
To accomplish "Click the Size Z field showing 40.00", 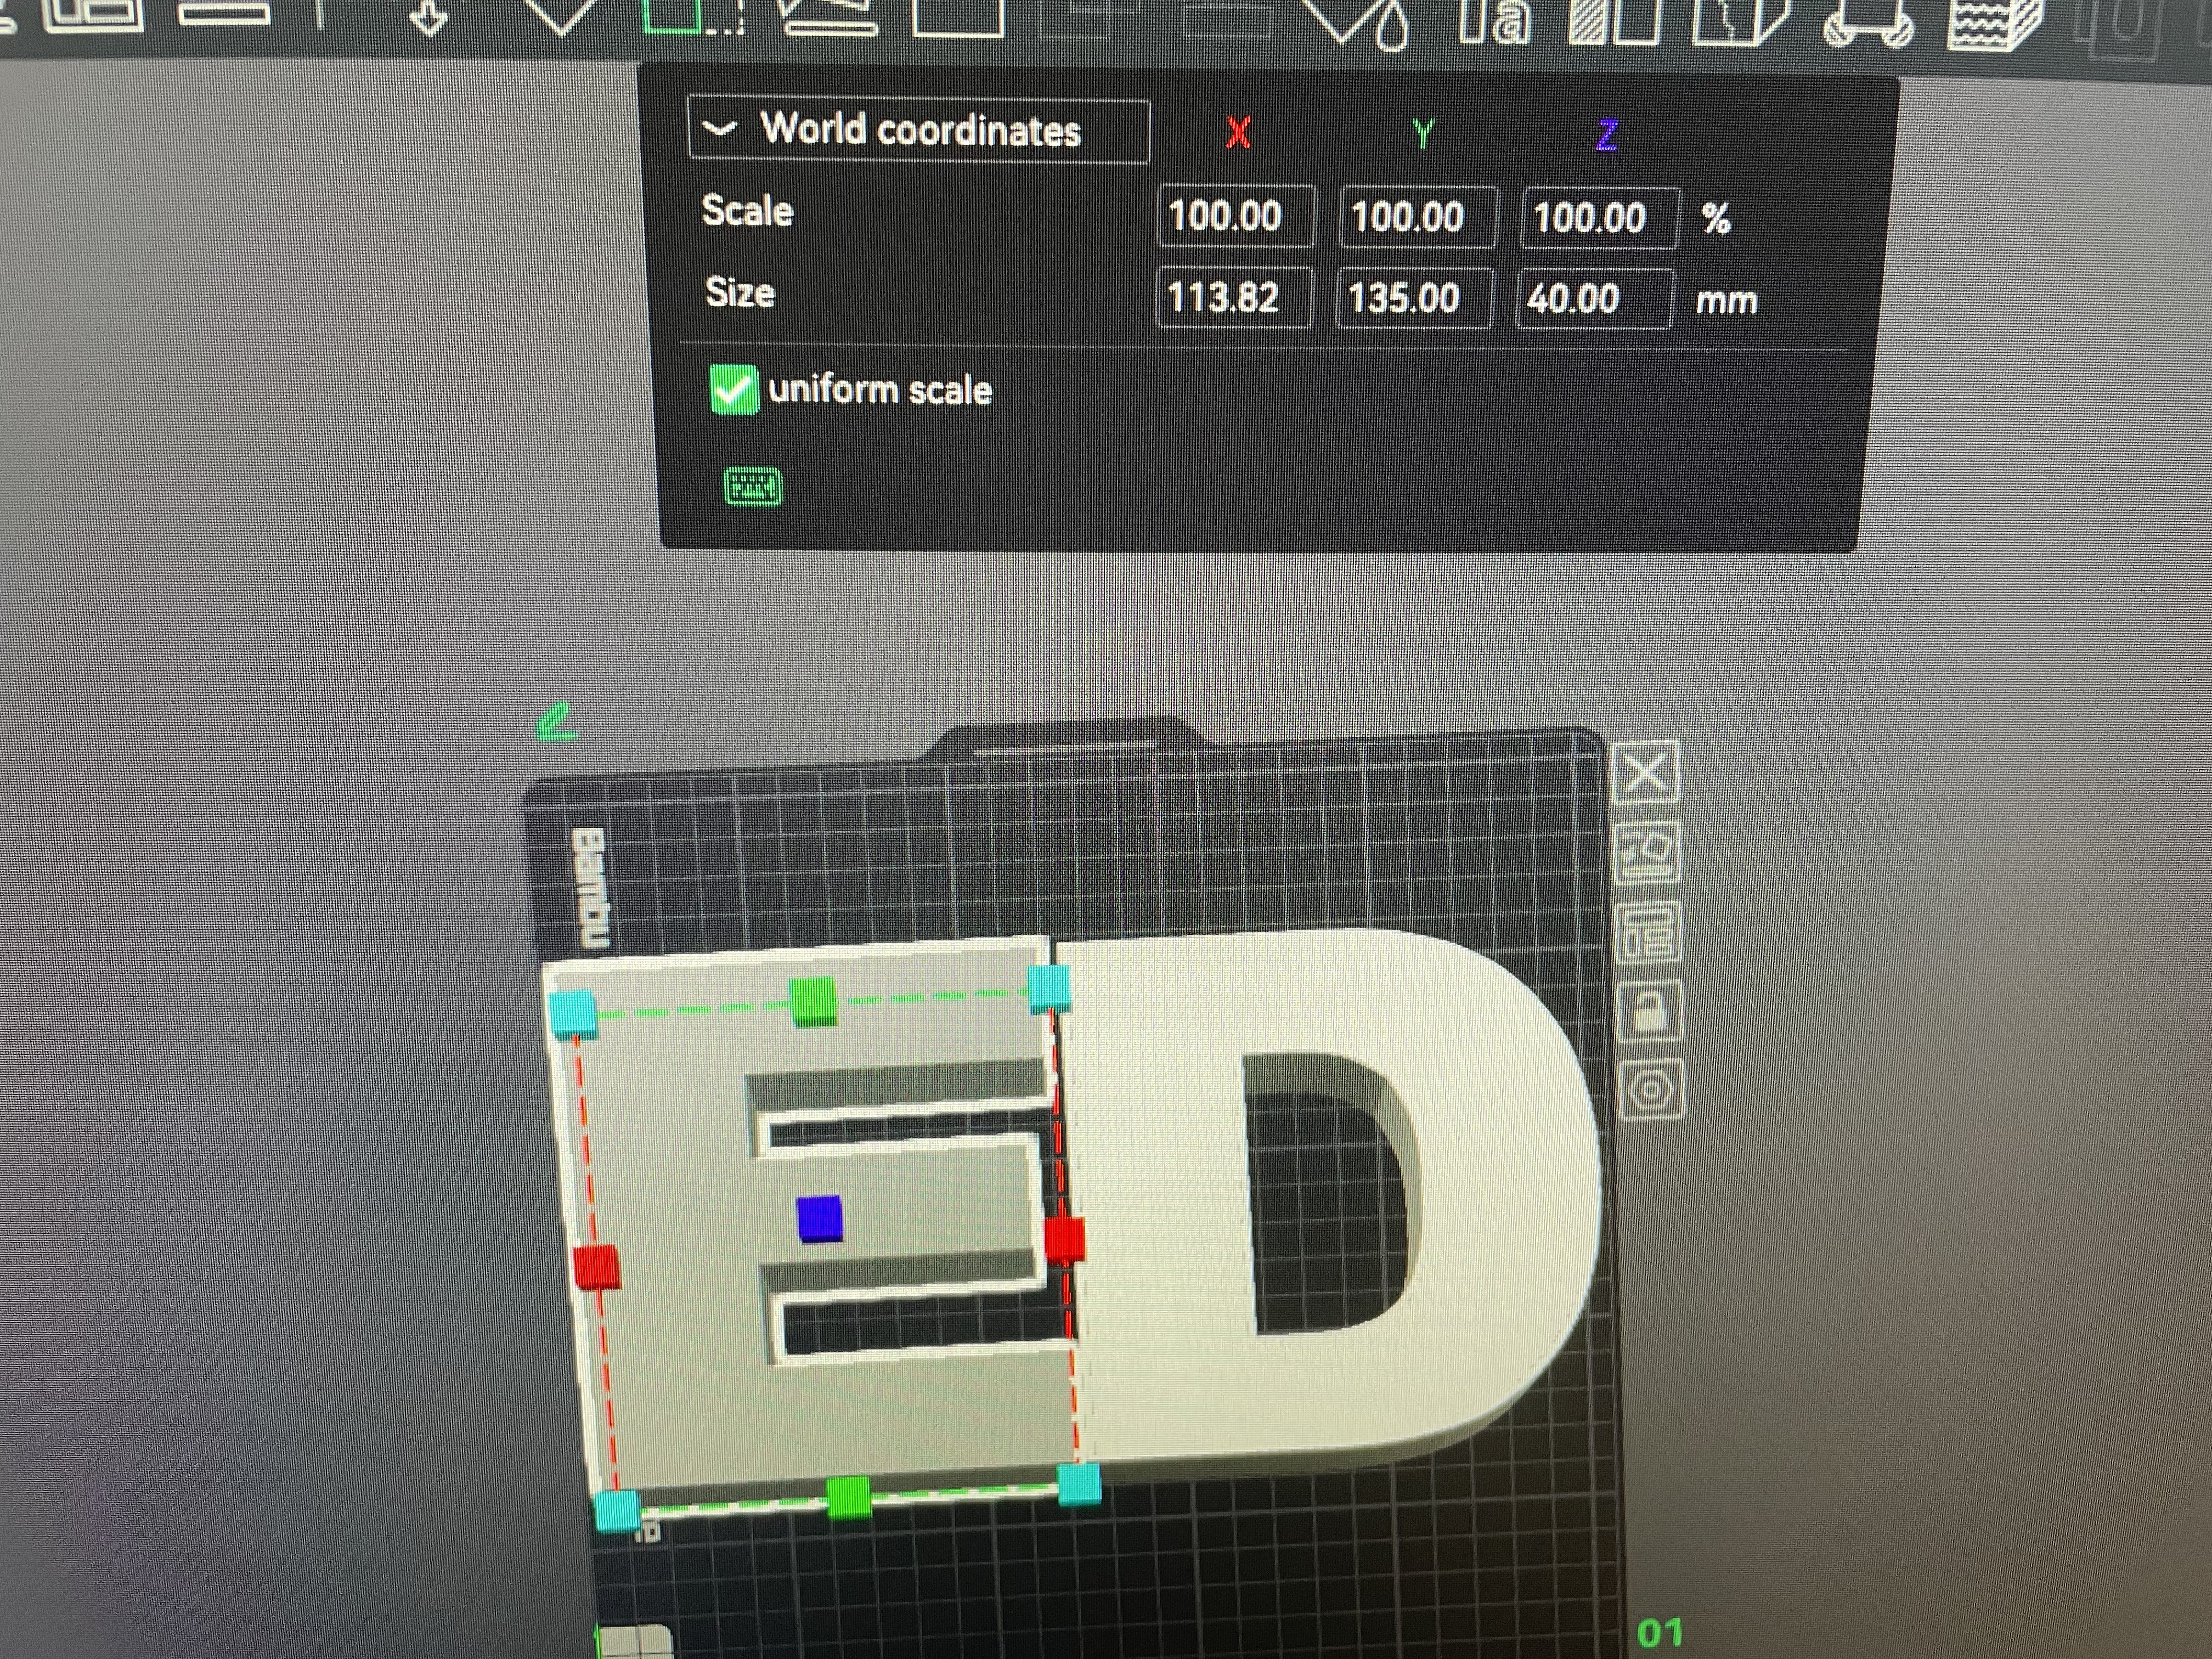I will pos(1594,299).
